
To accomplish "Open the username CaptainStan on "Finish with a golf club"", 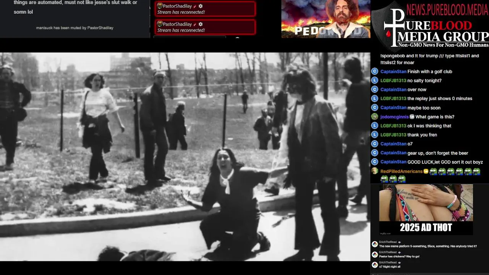I will click(x=393, y=71).
